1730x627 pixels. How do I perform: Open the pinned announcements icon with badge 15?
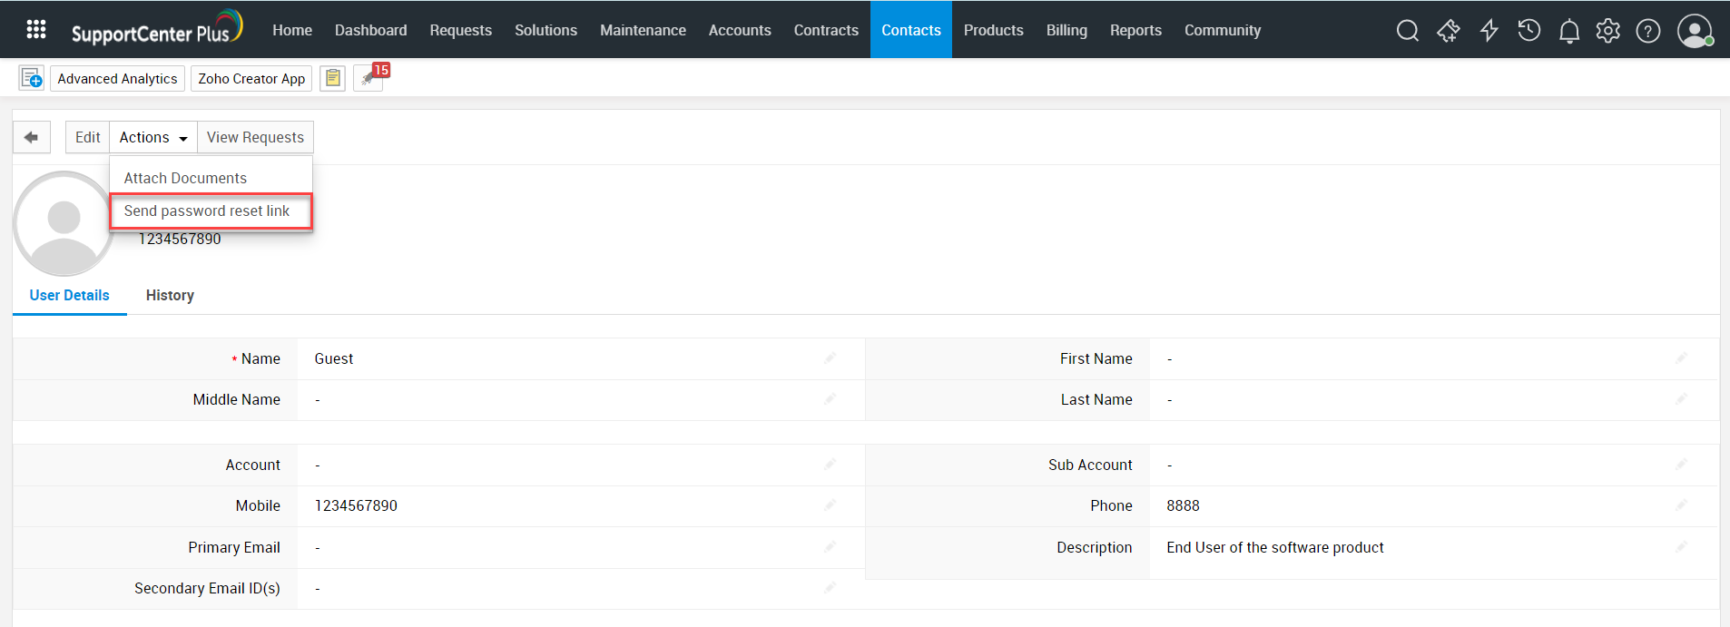click(x=369, y=78)
